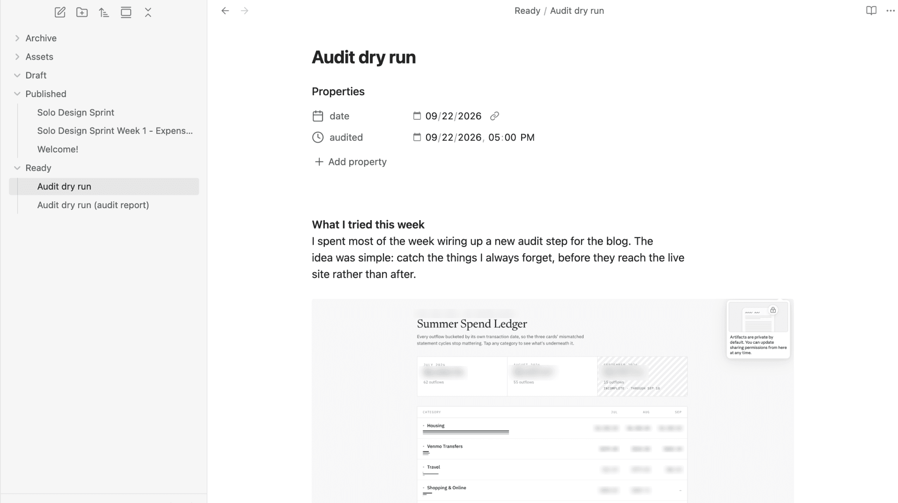Click the 'What I tried this week' heading
Screen dimensions: 898x503
point(368,224)
